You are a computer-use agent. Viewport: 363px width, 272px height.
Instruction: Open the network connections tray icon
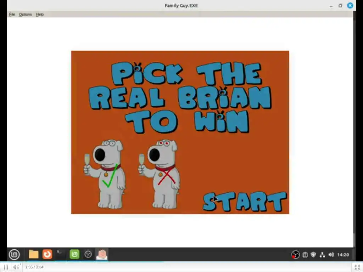tap(322, 255)
